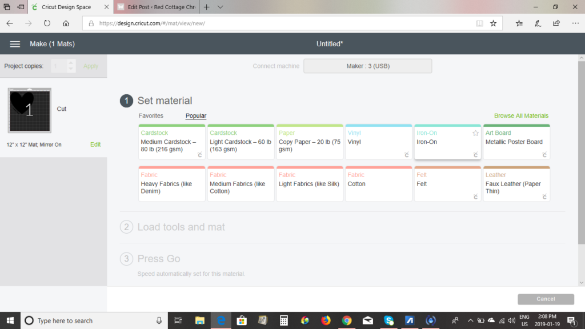Image resolution: width=585 pixels, height=329 pixels.
Task: Select Faux Leather (Paper Thin) material
Action: [x=516, y=184]
